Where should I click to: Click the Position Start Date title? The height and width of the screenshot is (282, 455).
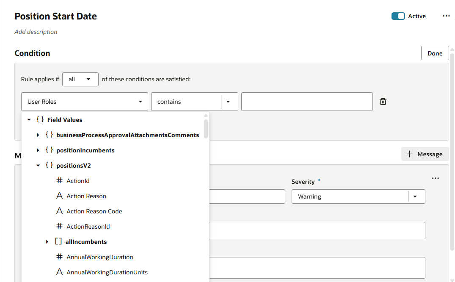(56, 16)
